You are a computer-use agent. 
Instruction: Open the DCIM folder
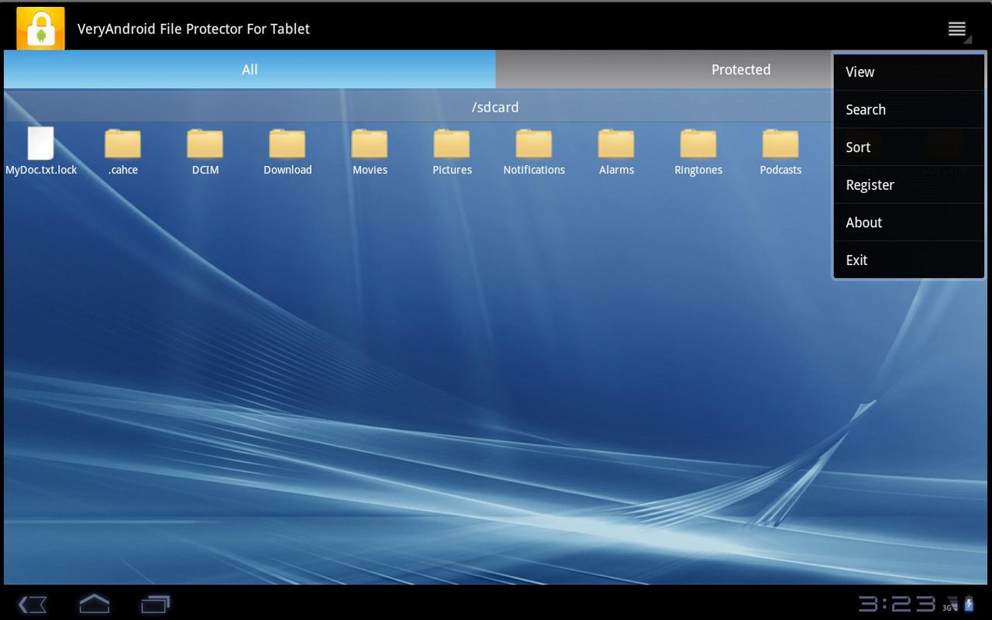click(x=205, y=144)
